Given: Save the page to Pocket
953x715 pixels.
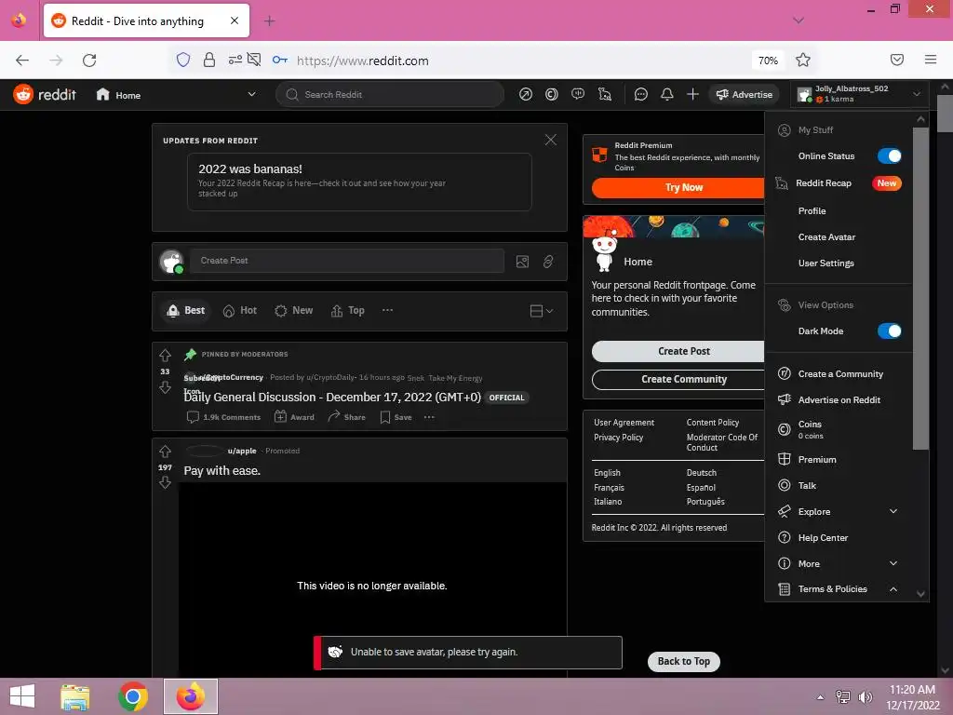Looking at the screenshot, I should pyautogui.click(x=897, y=60).
